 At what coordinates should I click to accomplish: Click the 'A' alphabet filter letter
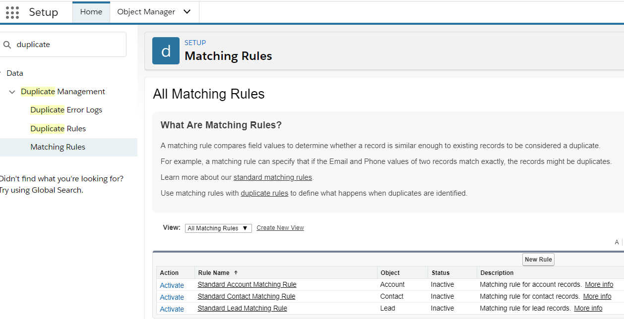click(617, 242)
